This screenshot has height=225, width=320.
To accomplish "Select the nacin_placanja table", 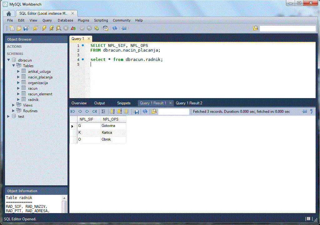I will (40, 77).
